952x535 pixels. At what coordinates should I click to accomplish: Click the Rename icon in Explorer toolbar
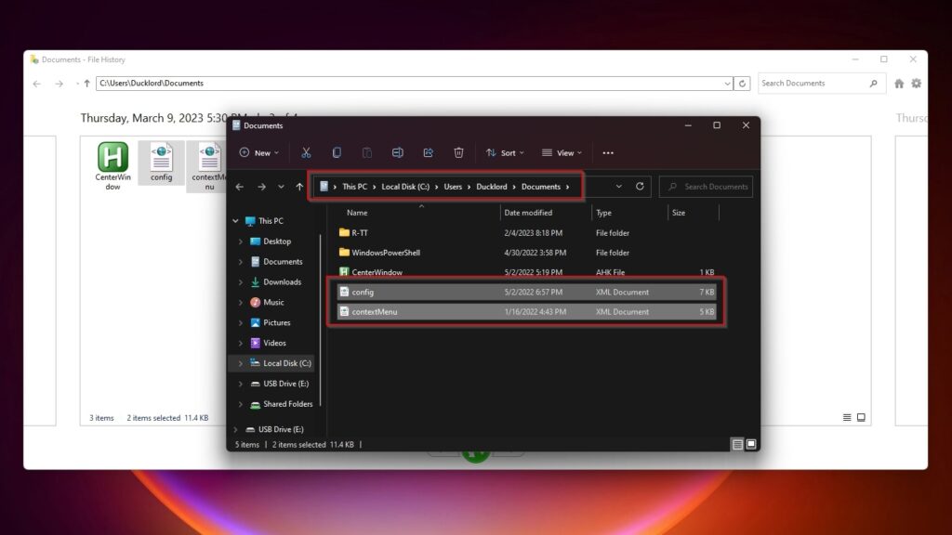click(398, 153)
